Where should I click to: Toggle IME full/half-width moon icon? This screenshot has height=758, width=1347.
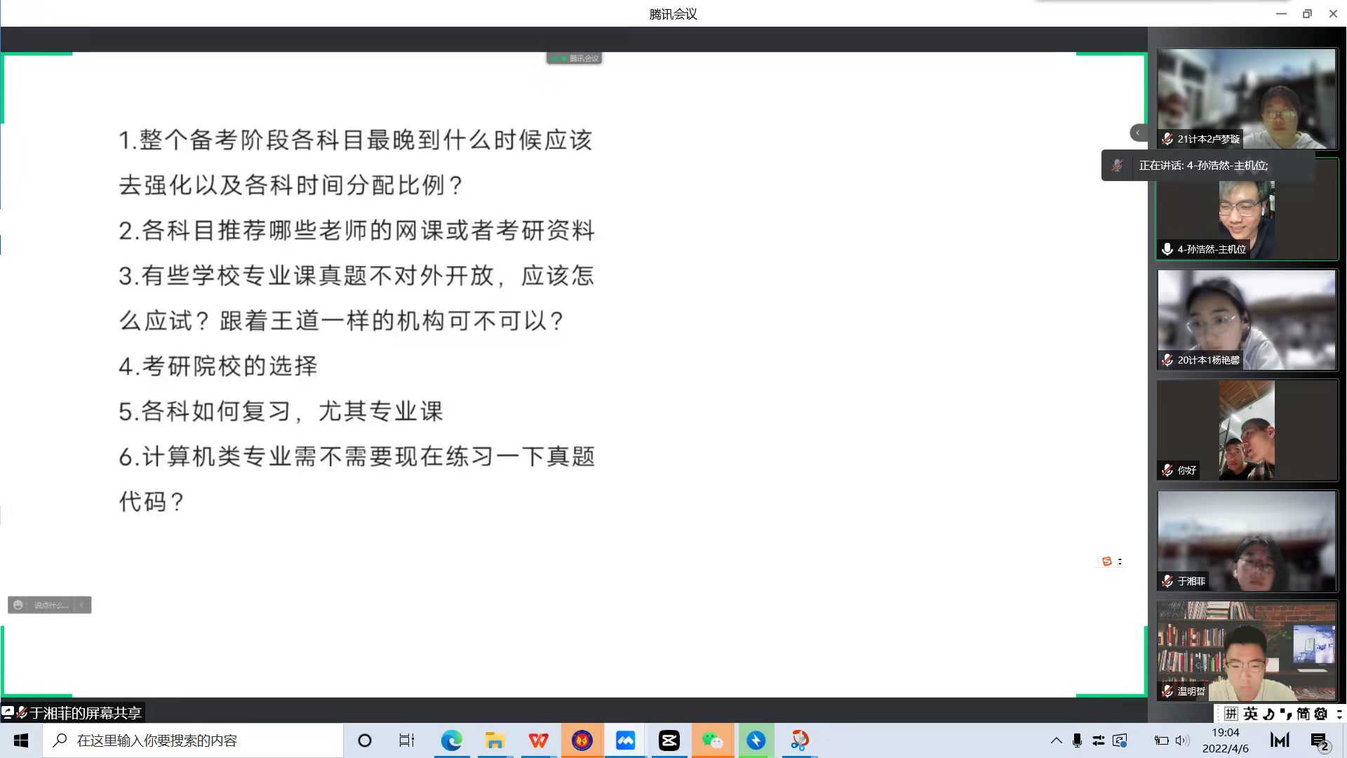1268,714
